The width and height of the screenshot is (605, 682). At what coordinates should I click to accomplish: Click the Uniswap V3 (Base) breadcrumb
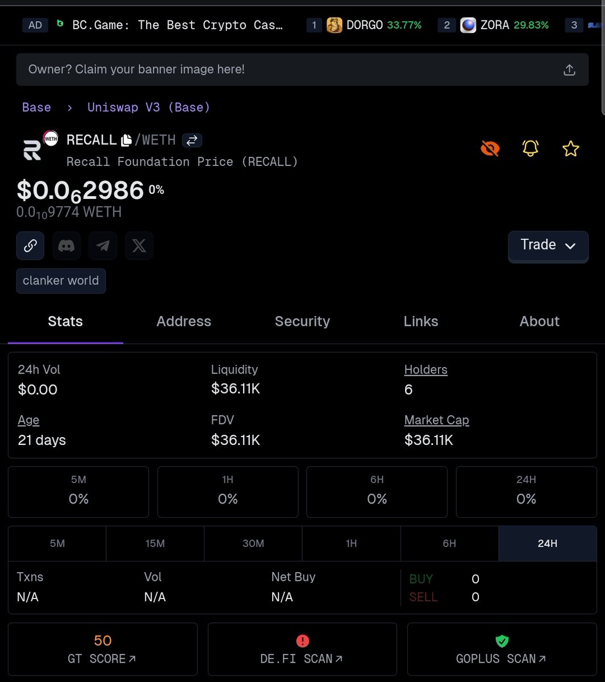coord(148,107)
